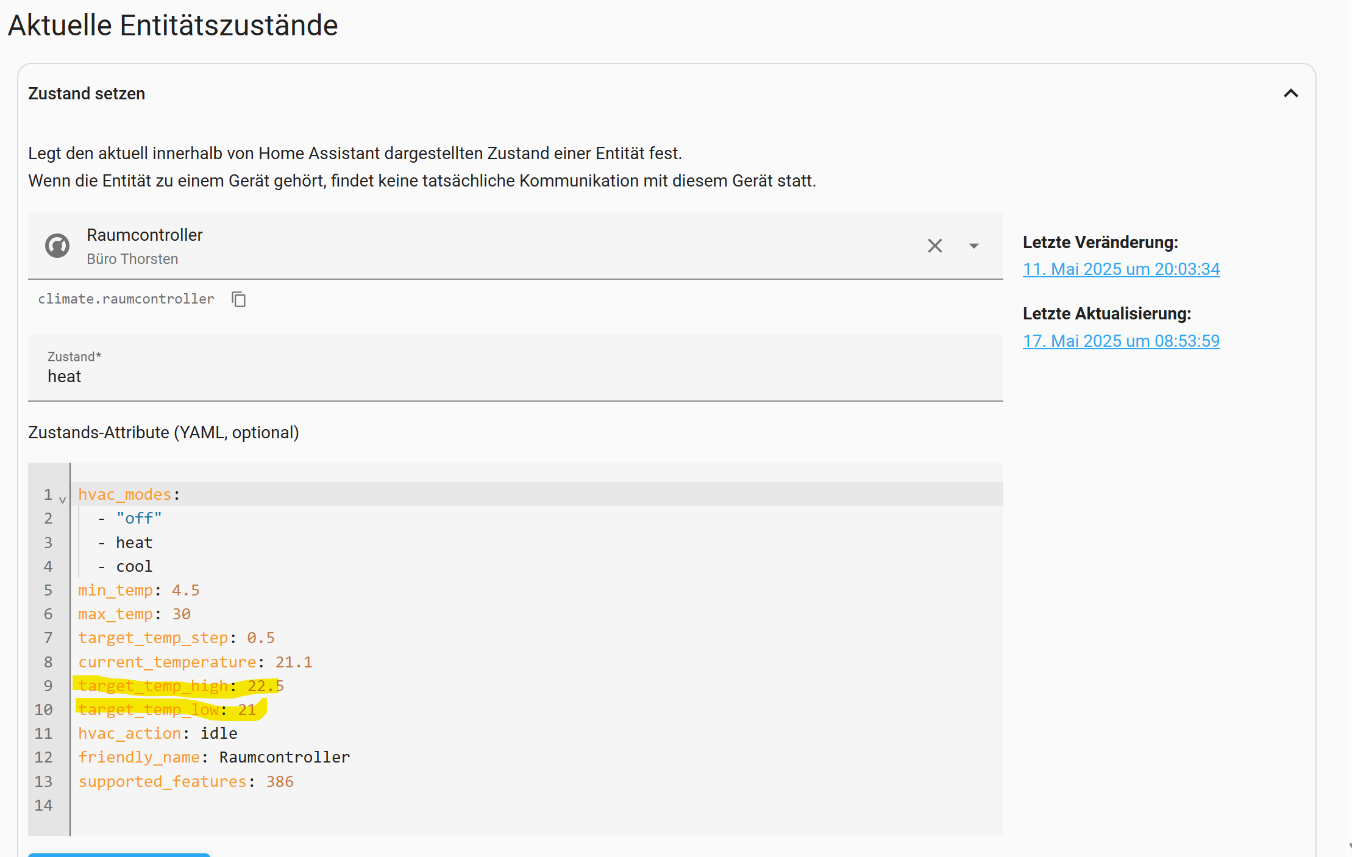
Task: Click the Zustand setzen header title
Action: tap(87, 93)
